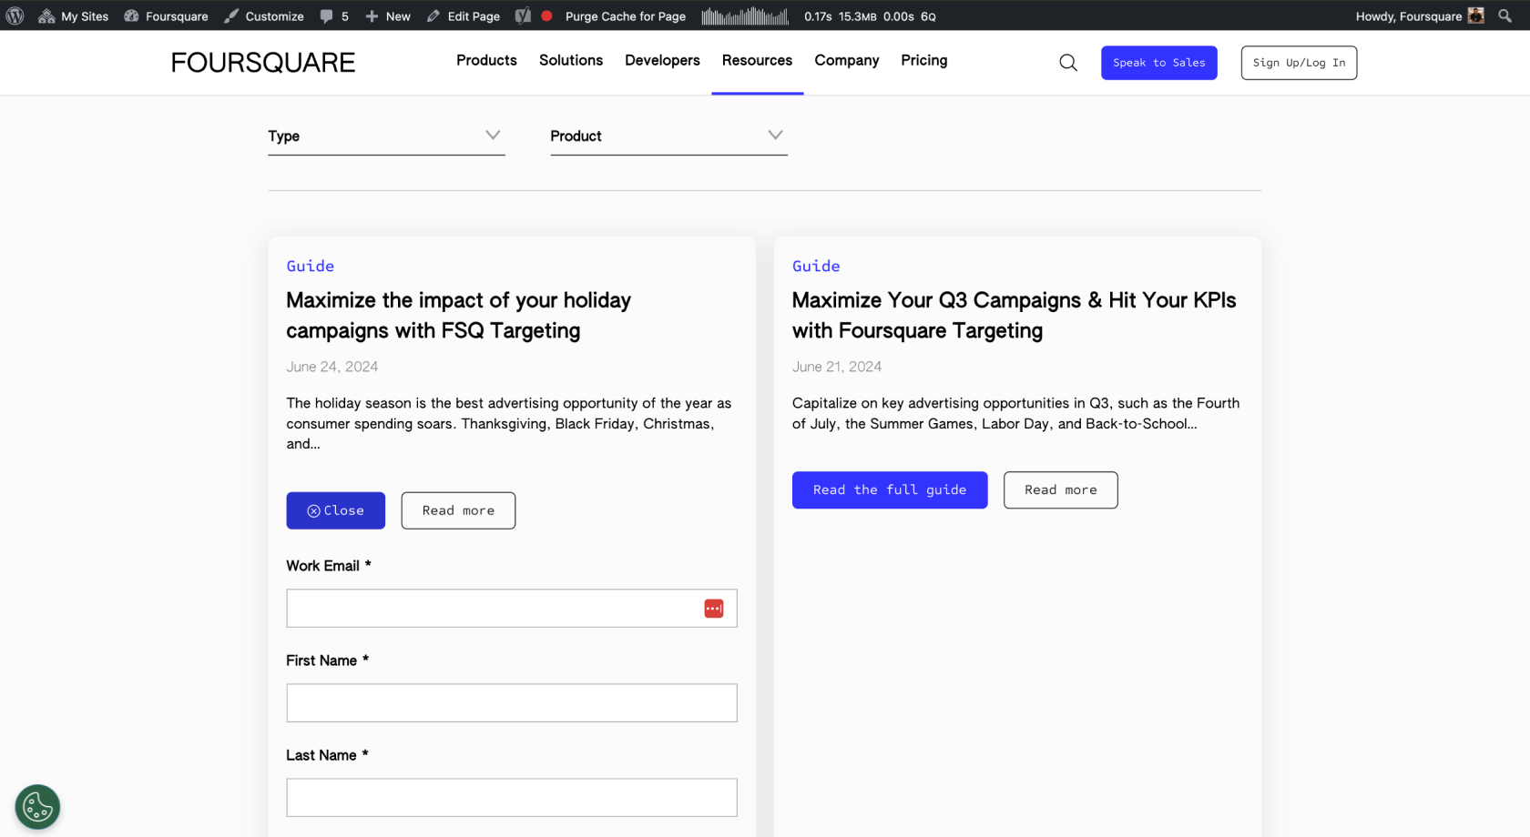1530x837 pixels.
Task: Go to FOURSQUARE homepage logo
Action: coord(263,62)
